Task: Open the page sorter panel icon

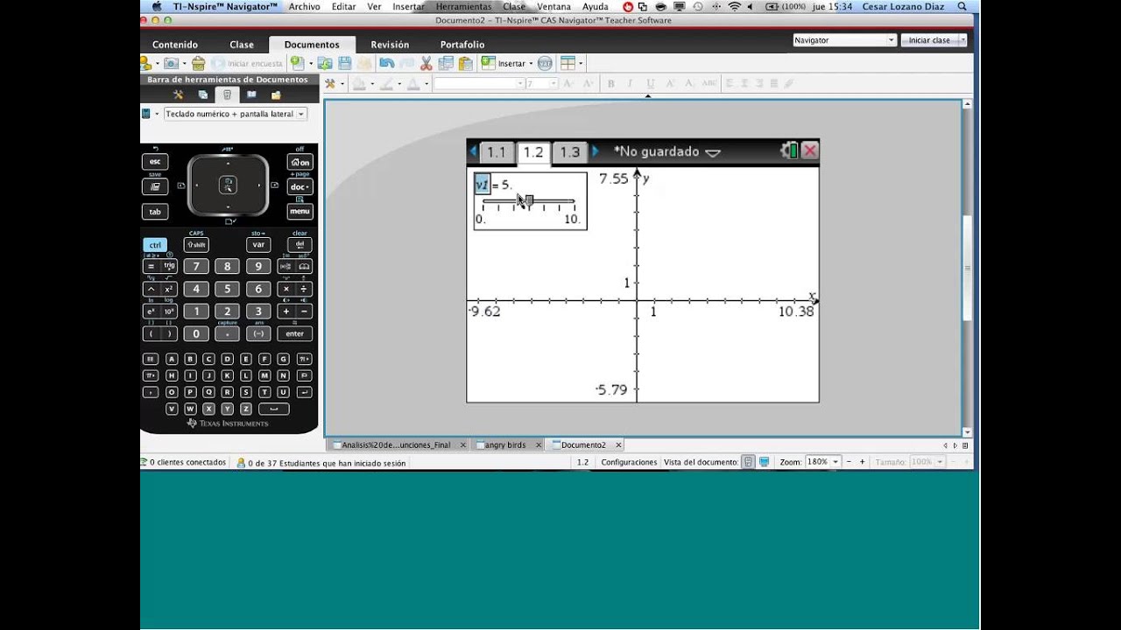Action: click(203, 94)
